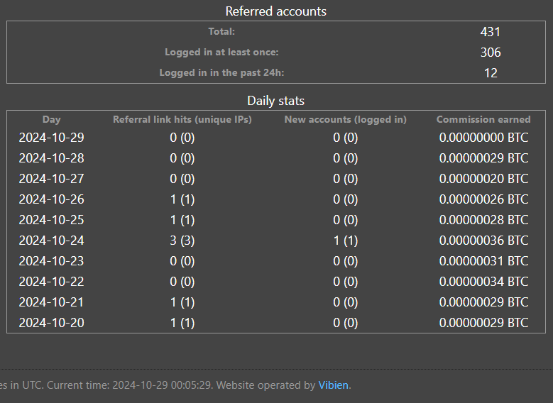
Task: Open the Vibien operator link
Action: click(x=333, y=385)
